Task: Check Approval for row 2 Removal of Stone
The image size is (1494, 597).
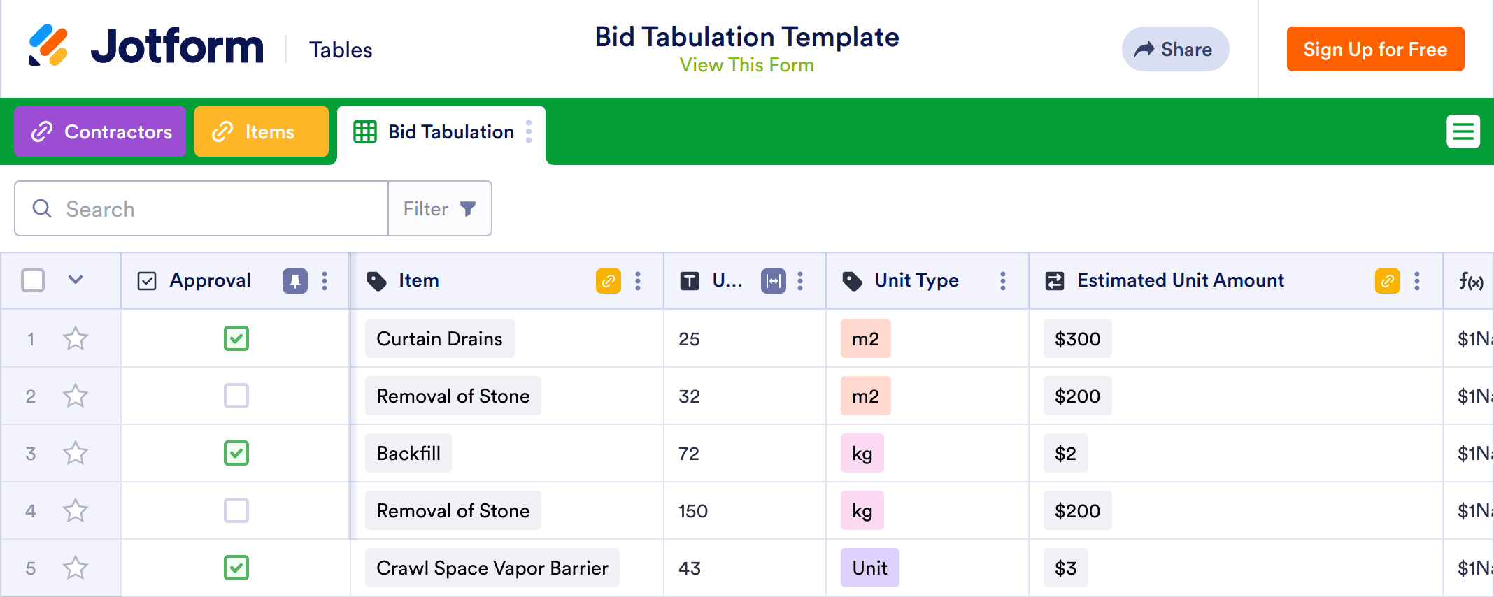Action: (236, 396)
